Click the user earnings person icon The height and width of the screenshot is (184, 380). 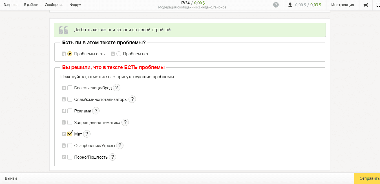point(290,5)
